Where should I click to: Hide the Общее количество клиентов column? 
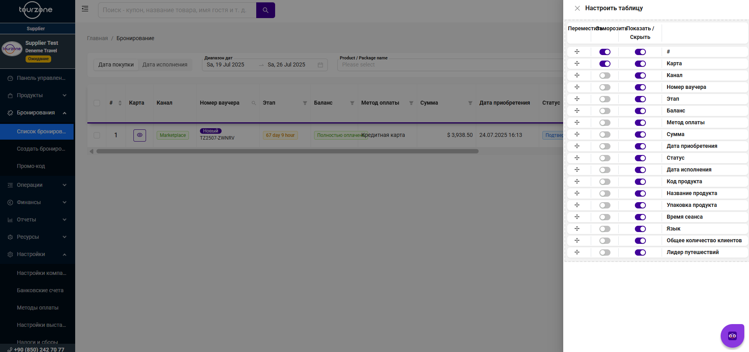point(640,241)
